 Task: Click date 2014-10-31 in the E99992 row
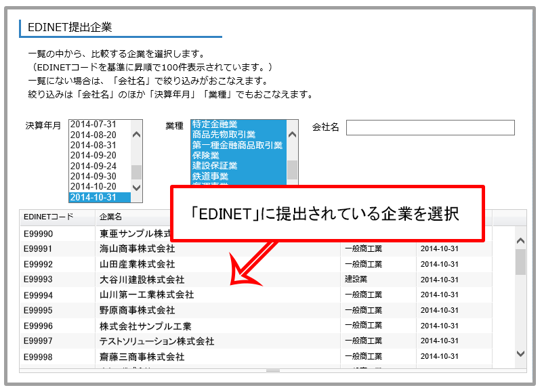440,264
